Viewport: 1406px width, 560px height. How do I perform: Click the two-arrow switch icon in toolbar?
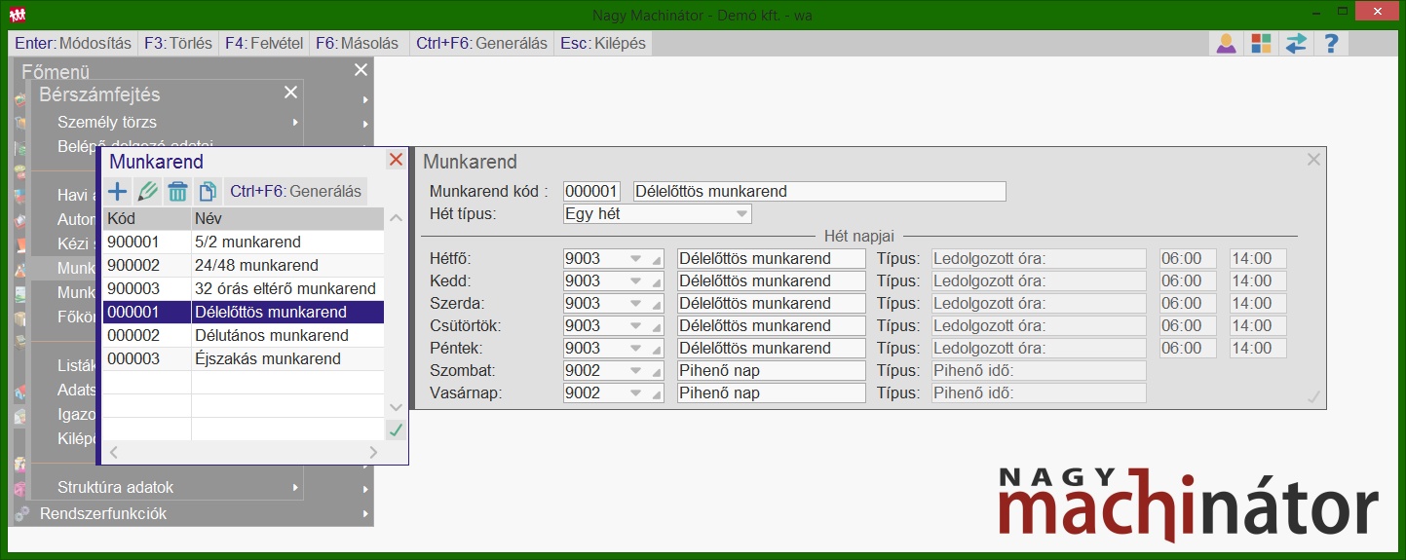click(x=1296, y=44)
